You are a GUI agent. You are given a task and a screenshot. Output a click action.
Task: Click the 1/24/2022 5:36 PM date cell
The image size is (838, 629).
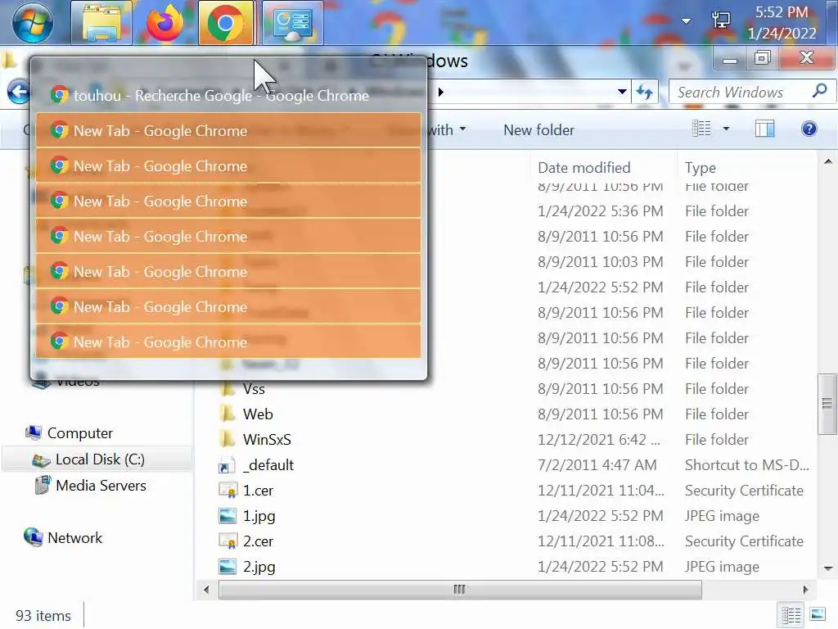[x=600, y=211]
